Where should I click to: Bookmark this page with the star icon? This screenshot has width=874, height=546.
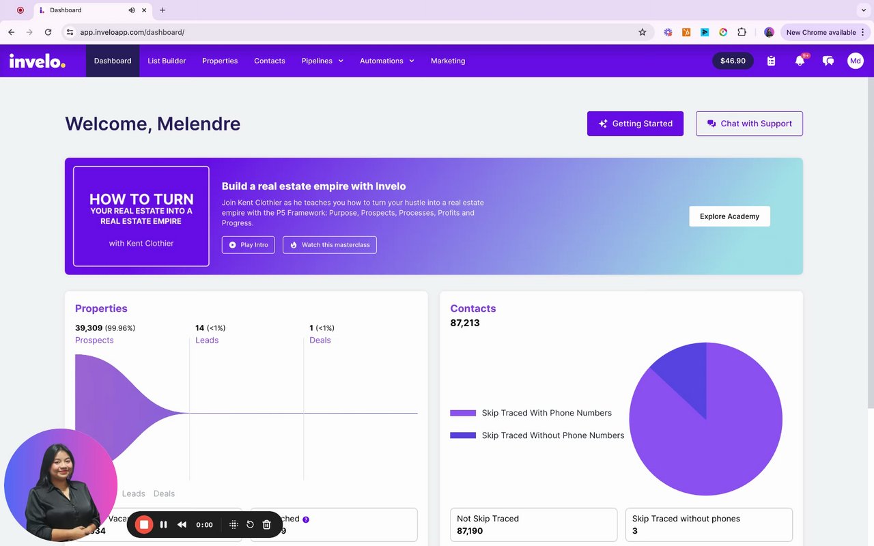pos(642,32)
